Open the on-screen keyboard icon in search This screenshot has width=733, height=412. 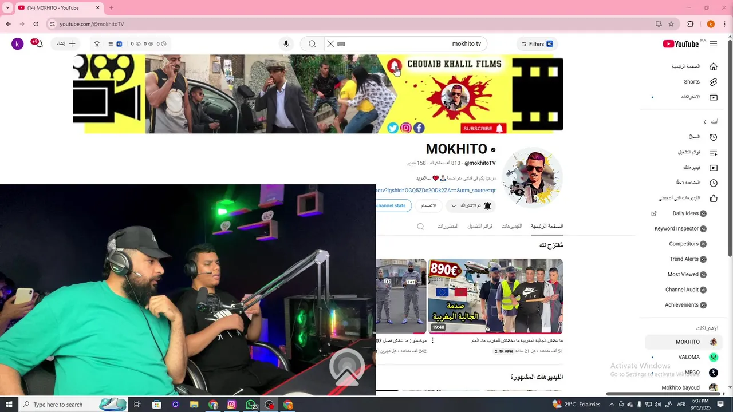[341, 44]
